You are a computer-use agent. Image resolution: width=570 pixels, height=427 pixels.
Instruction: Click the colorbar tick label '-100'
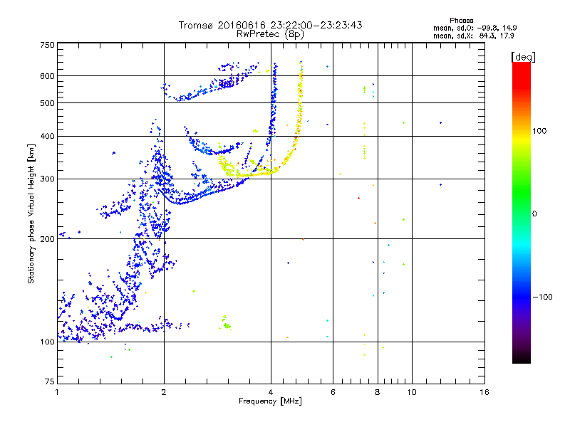click(542, 297)
